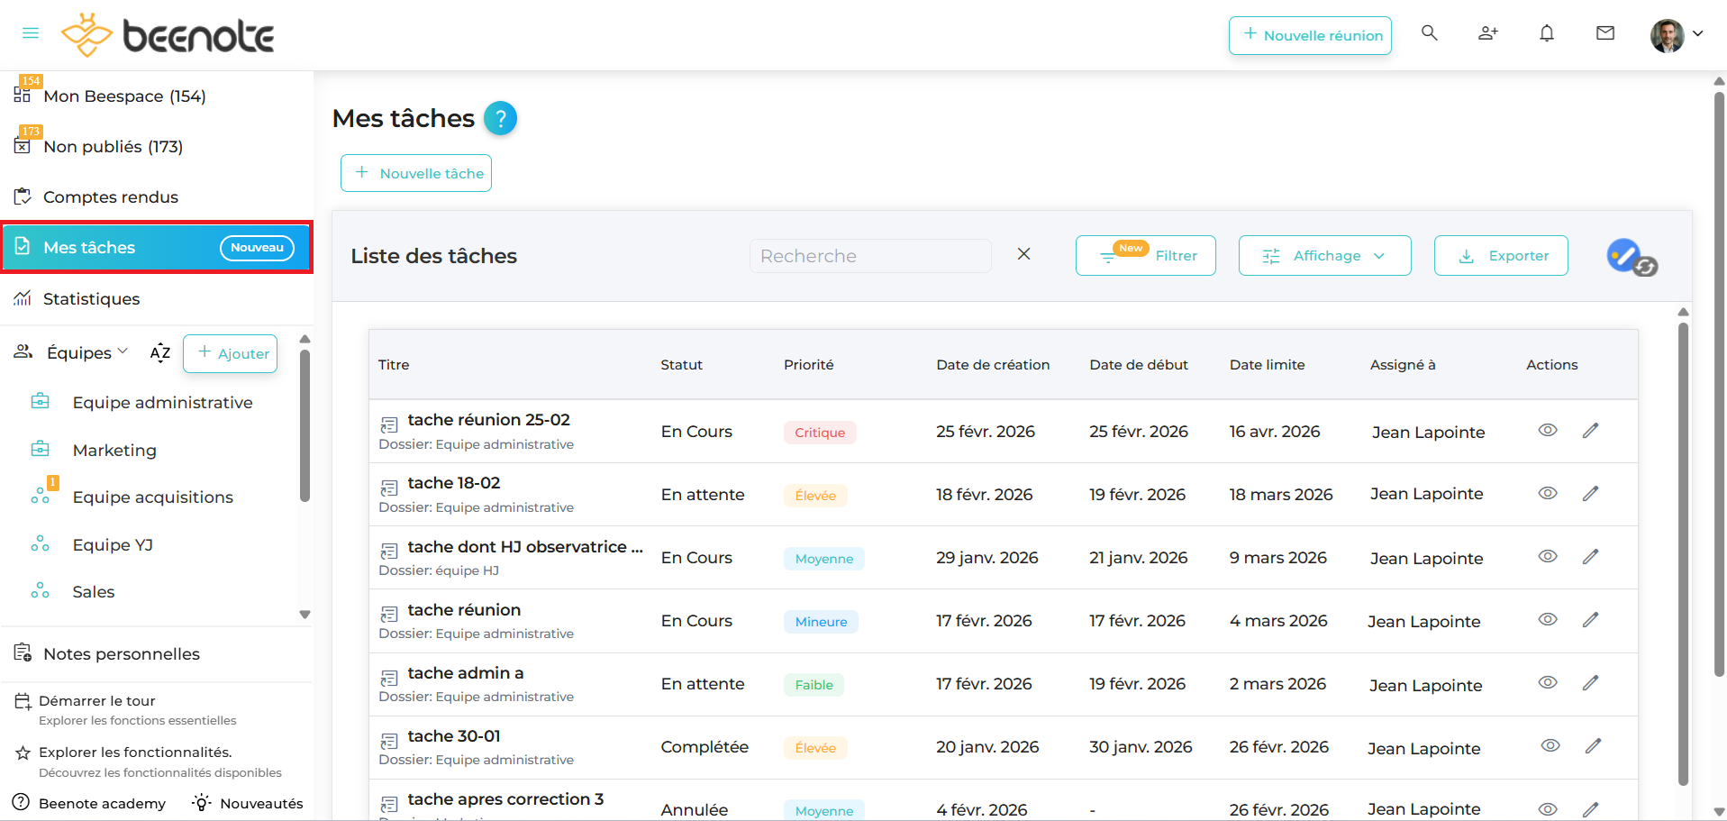The height and width of the screenshot is (821, 1727).
Task: Open Comptes rendus menu item
Action: tap(110, 197)
